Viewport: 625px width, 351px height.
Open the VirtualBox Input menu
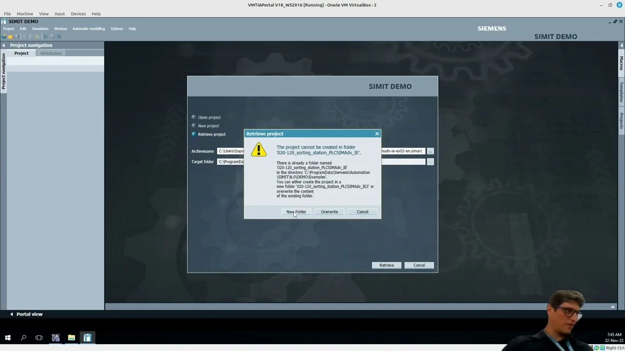60,14
